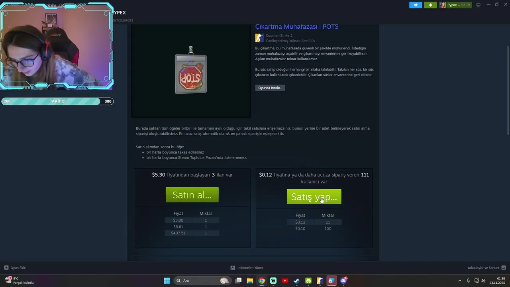Click the POTS sticker slab image
Image resolution: width=510 pixels, height=287 pixels.
point(191,71)
